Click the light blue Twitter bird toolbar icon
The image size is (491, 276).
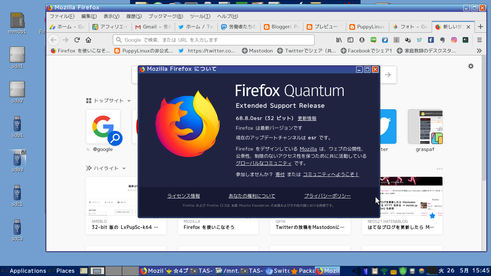(419, 40)
